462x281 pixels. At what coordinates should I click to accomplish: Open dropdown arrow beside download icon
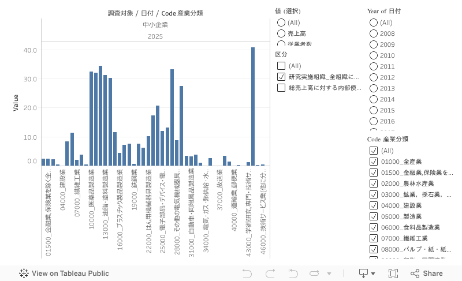373,273
